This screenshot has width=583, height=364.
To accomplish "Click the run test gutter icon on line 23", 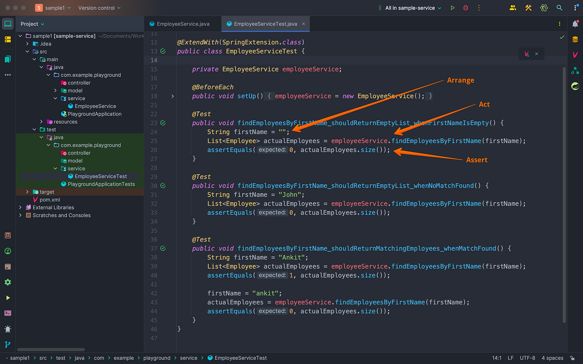I will point(163,123).
